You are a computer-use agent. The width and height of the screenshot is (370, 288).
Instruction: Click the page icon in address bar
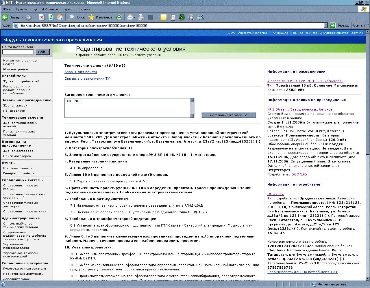(x=16, y=25)
